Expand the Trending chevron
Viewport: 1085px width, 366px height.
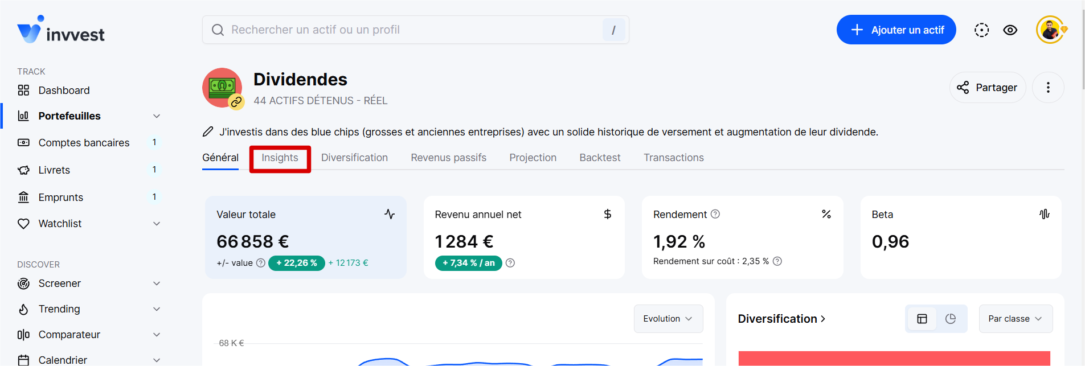point(157,309)
